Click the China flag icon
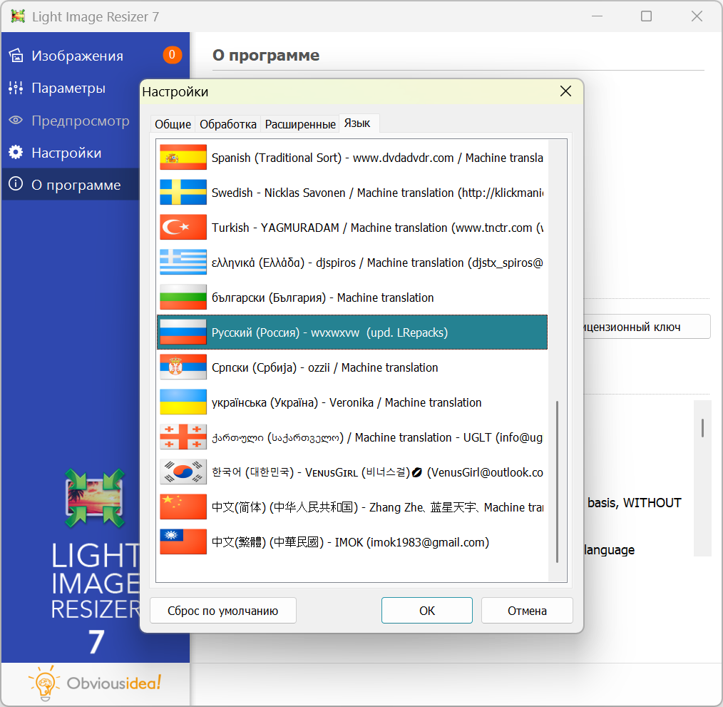This screenshot has height=707, width=723. (183, 507)
